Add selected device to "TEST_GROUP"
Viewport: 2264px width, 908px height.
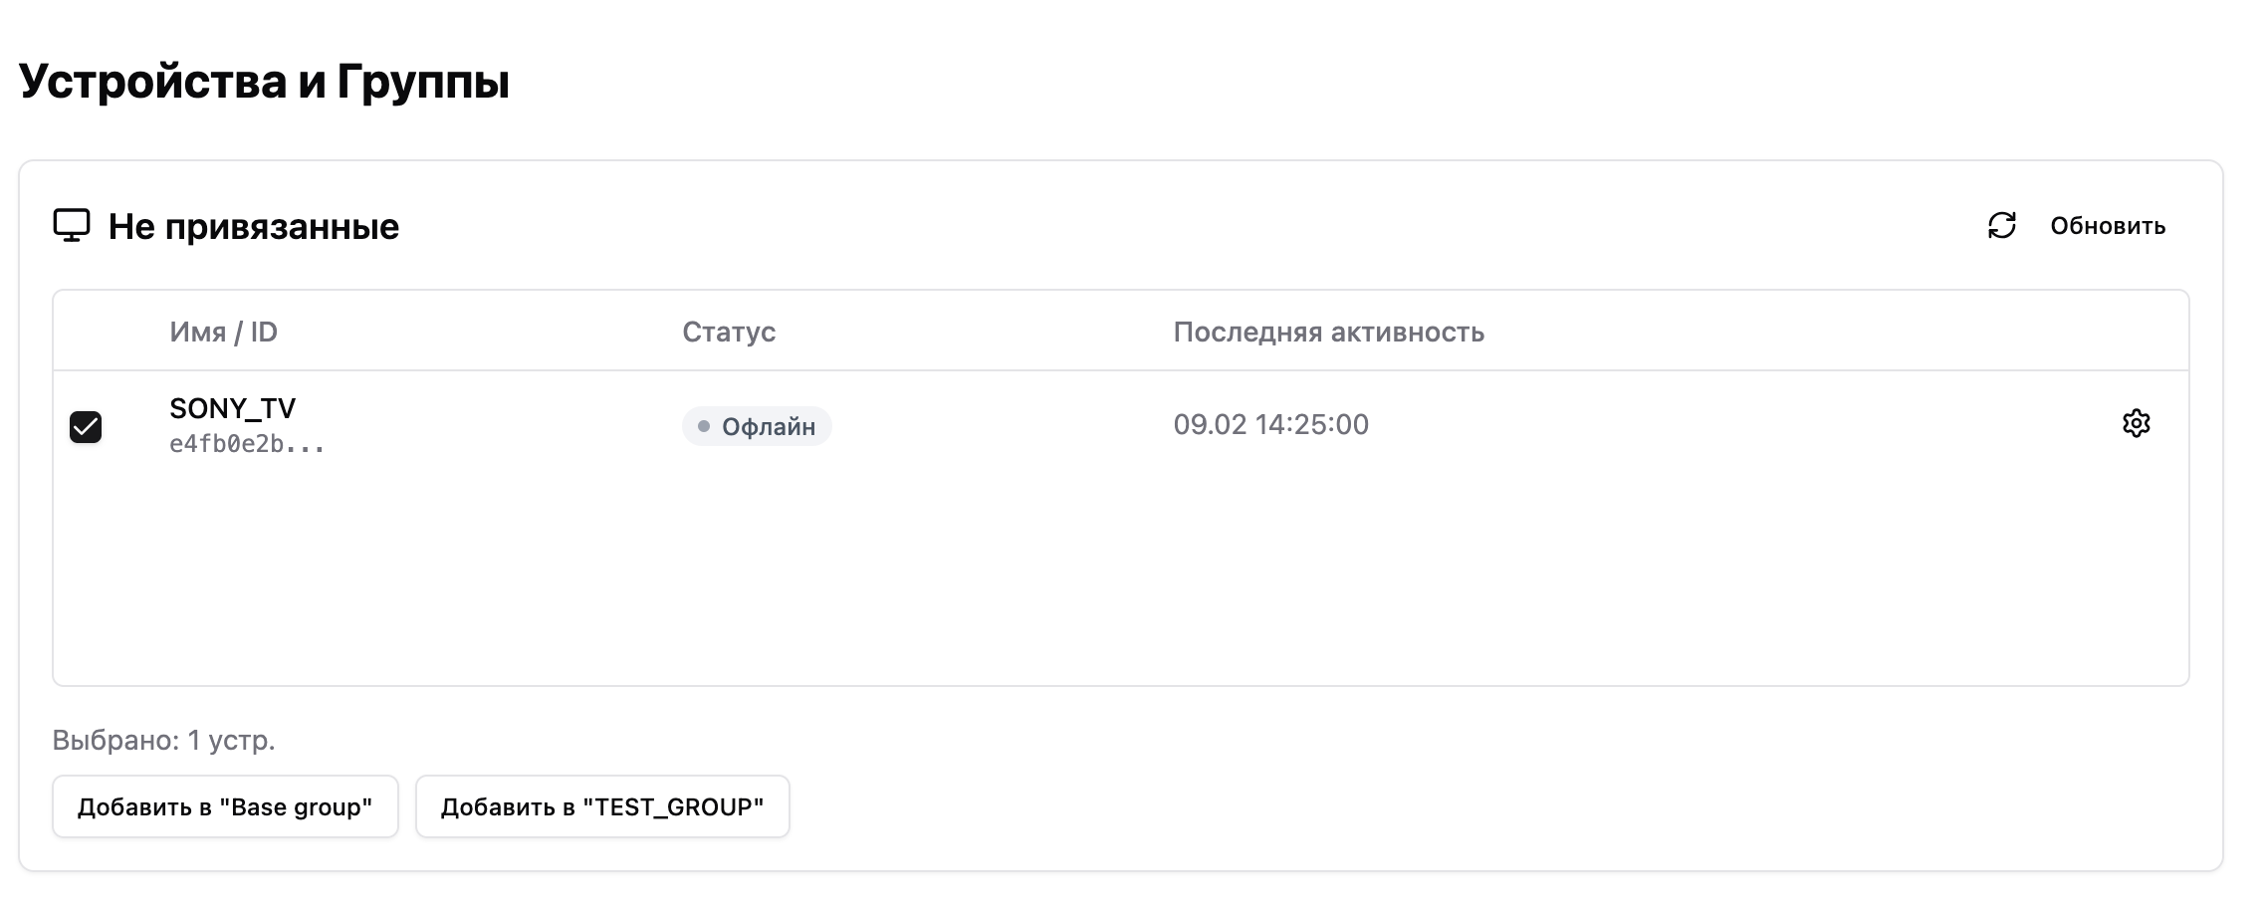pos(601,806)
